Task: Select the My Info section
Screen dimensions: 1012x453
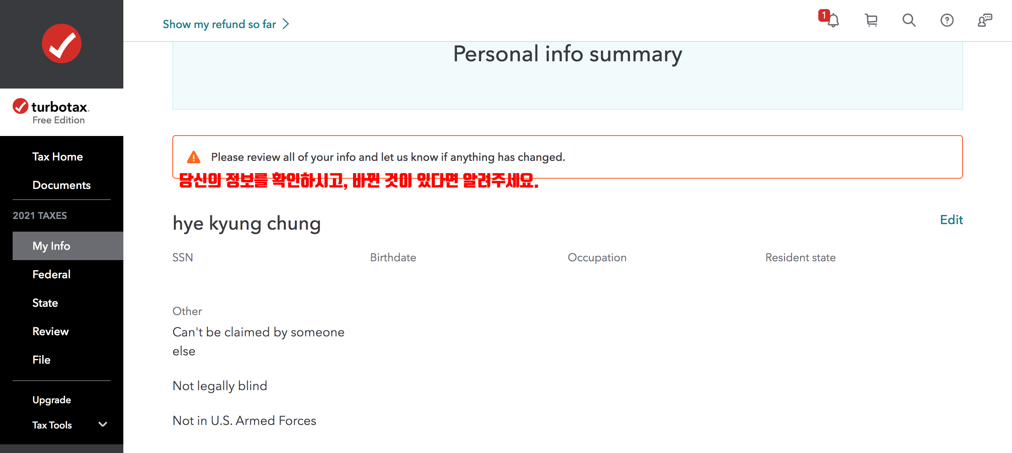Action: 51,246
